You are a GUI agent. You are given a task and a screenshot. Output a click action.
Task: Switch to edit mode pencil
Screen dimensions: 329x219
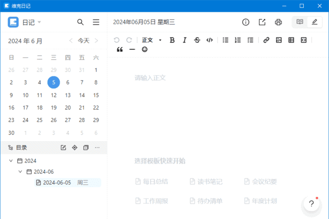315,22
